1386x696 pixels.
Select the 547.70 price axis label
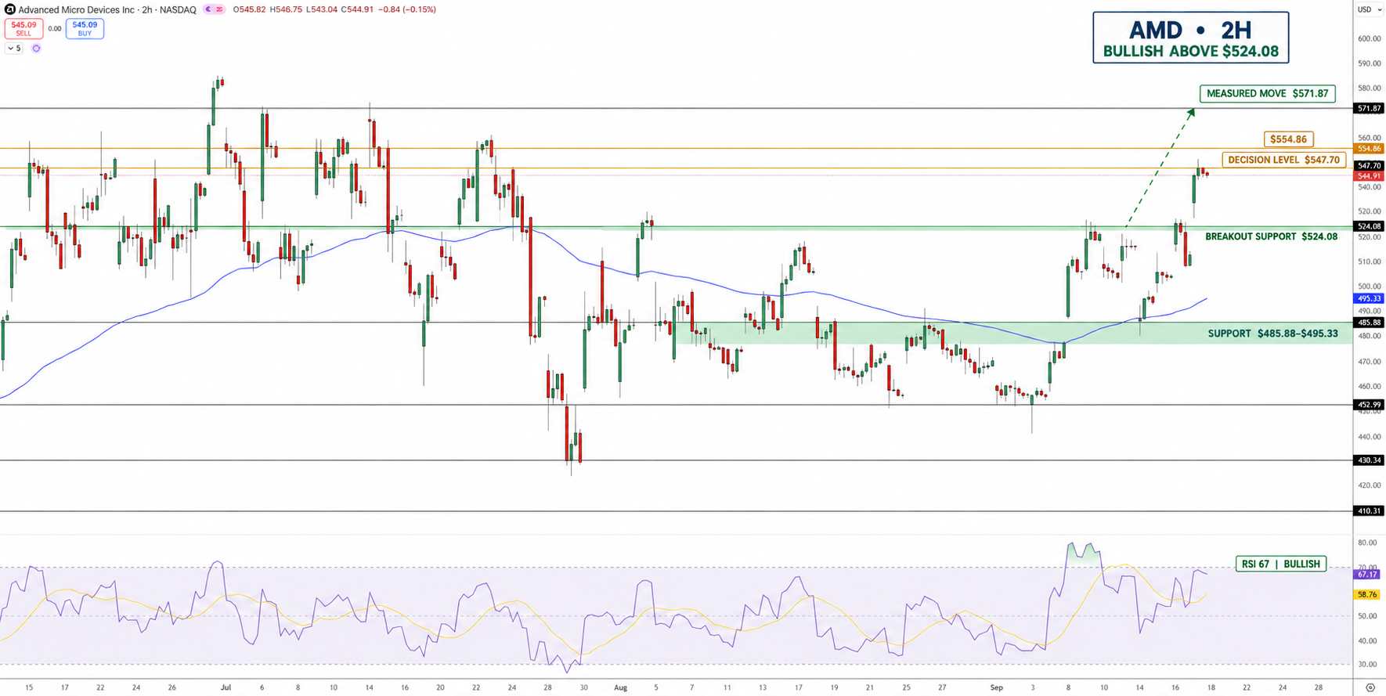(1369, 166)
